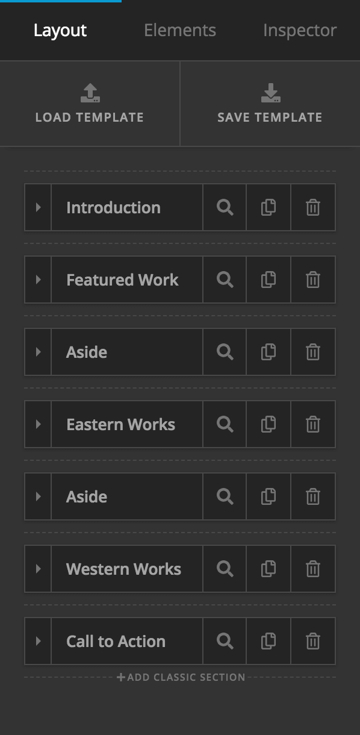360x735 pixels.
Task: Duplicate the Introduction section
Action: [x=268, y=207]
